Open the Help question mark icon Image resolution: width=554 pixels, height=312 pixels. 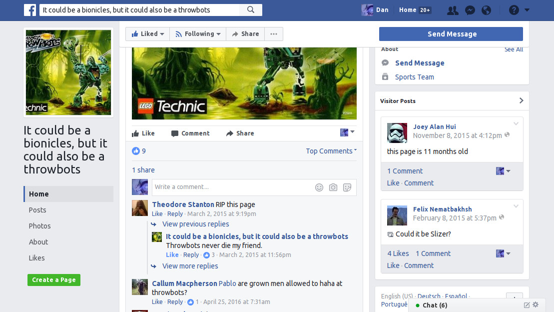coord(514,10)
